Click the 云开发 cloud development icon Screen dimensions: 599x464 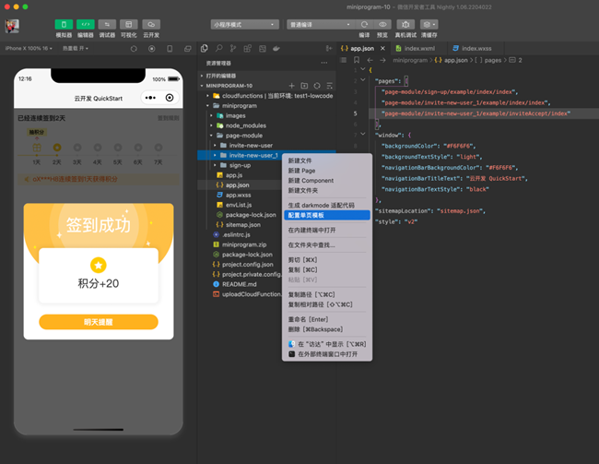pos(150,24)
